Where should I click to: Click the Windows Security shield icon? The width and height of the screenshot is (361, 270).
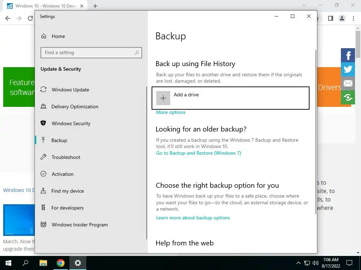point(43,123)
